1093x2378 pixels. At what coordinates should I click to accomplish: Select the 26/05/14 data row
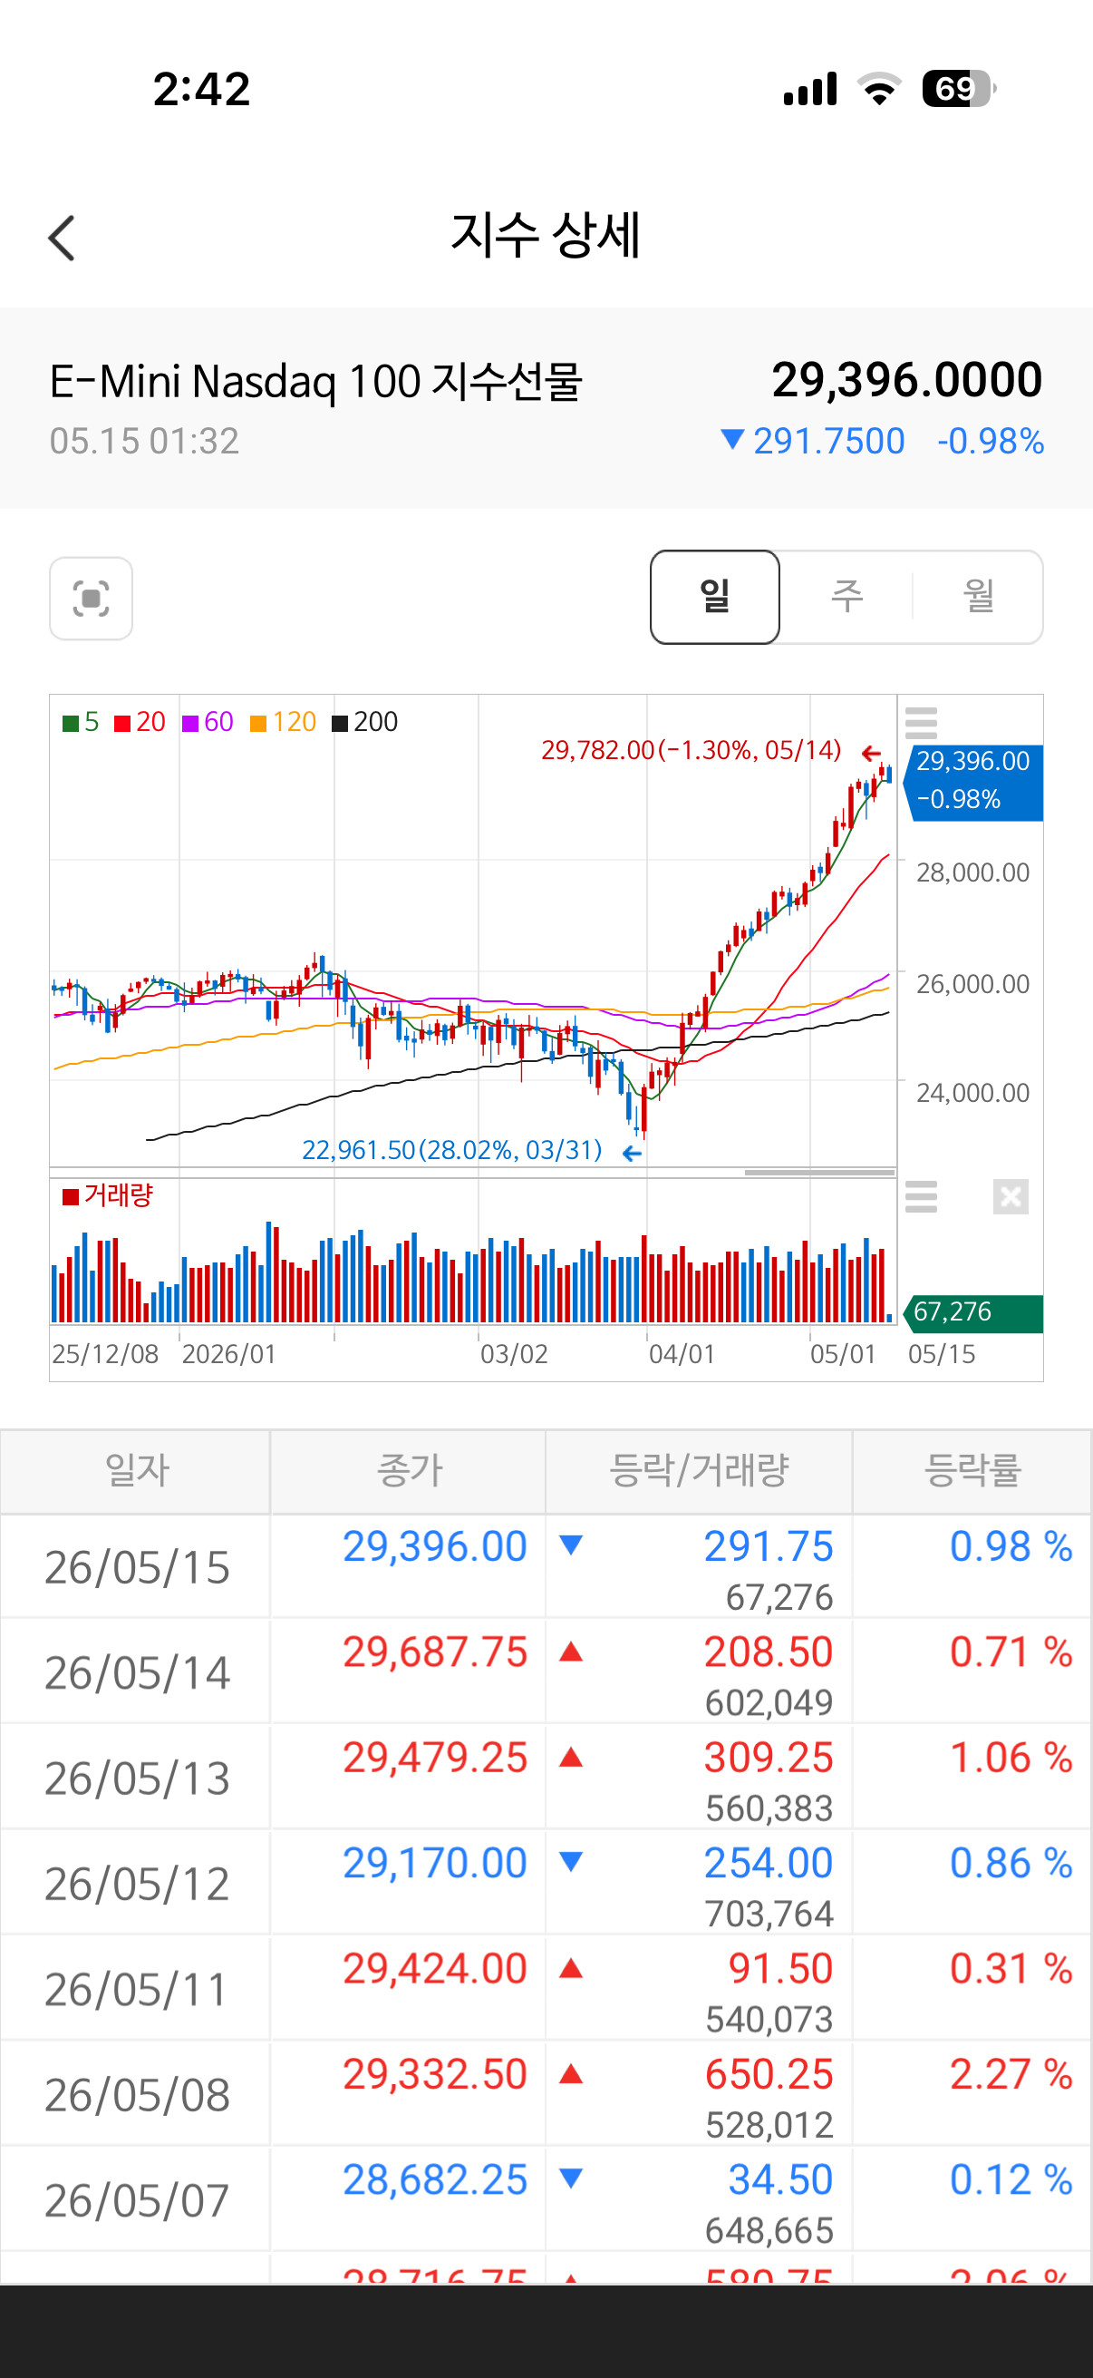pyautogui.click(x=546, y=1671)
